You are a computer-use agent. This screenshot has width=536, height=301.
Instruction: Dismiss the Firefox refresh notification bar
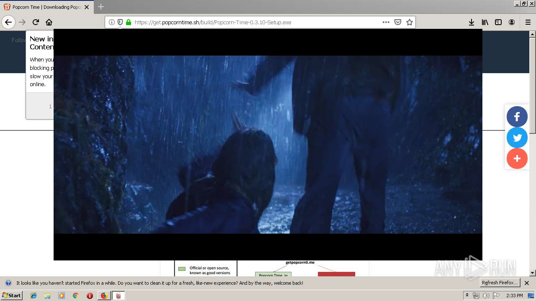527,283
